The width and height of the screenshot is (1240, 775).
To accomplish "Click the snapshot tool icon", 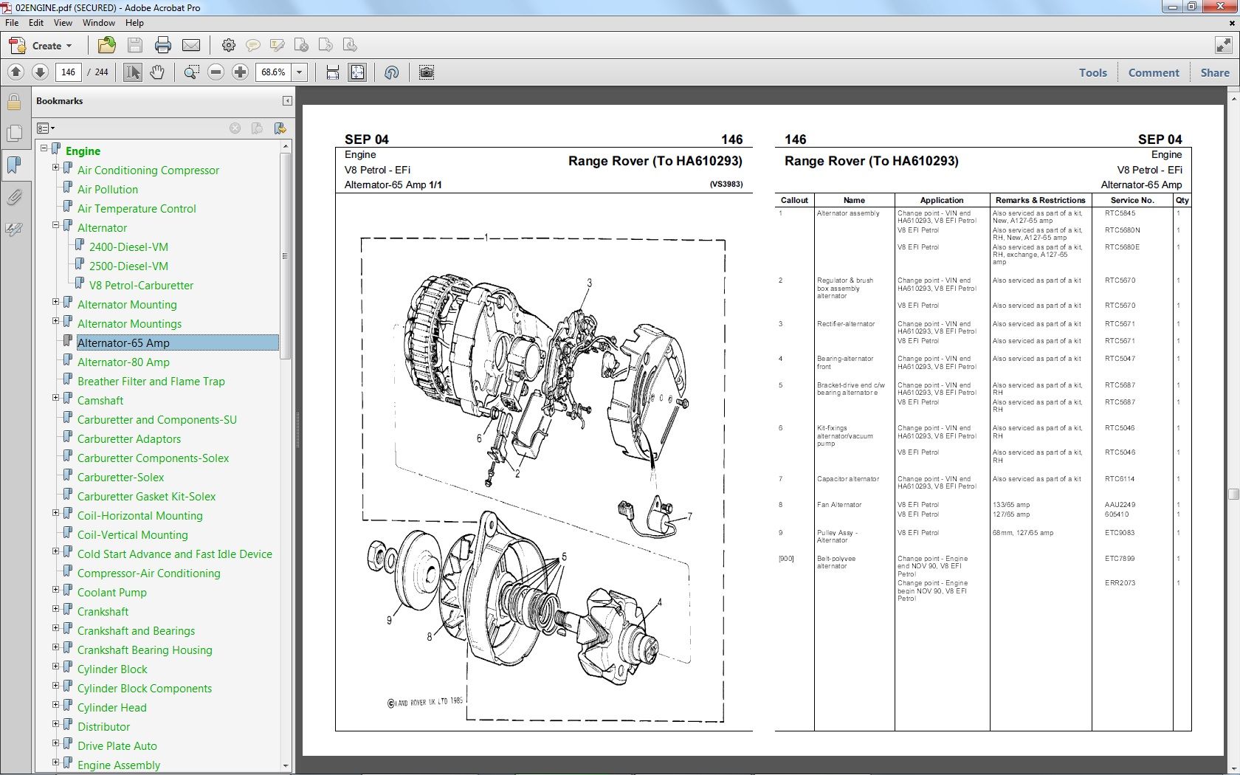I will click(427, 72).
